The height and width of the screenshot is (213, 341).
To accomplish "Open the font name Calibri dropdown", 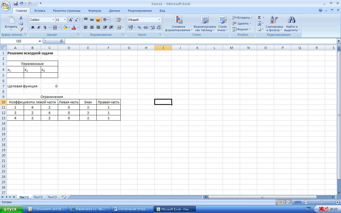I will [x=53, y=20].
